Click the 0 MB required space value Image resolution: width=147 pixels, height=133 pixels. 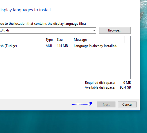[x=127, y=83]
